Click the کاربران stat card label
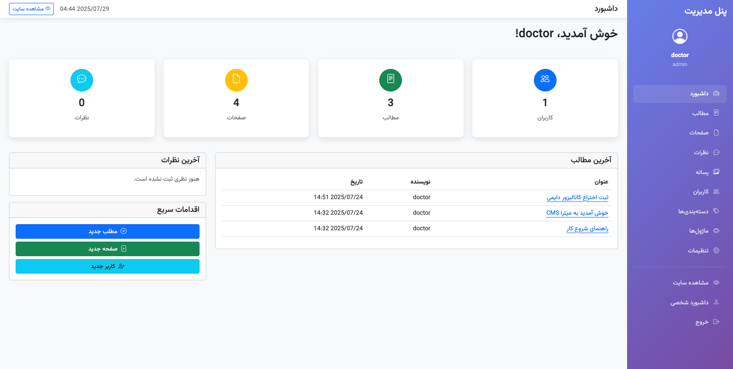Image resolution: width=733 pixels, height=369 pixels. (545, 117)
